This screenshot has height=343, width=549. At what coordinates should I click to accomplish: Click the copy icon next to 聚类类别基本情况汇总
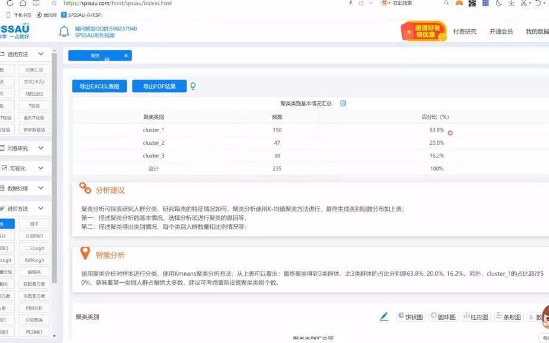point(343,104)
